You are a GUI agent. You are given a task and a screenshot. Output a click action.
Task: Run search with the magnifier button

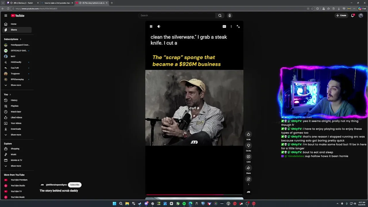(220, 16)
